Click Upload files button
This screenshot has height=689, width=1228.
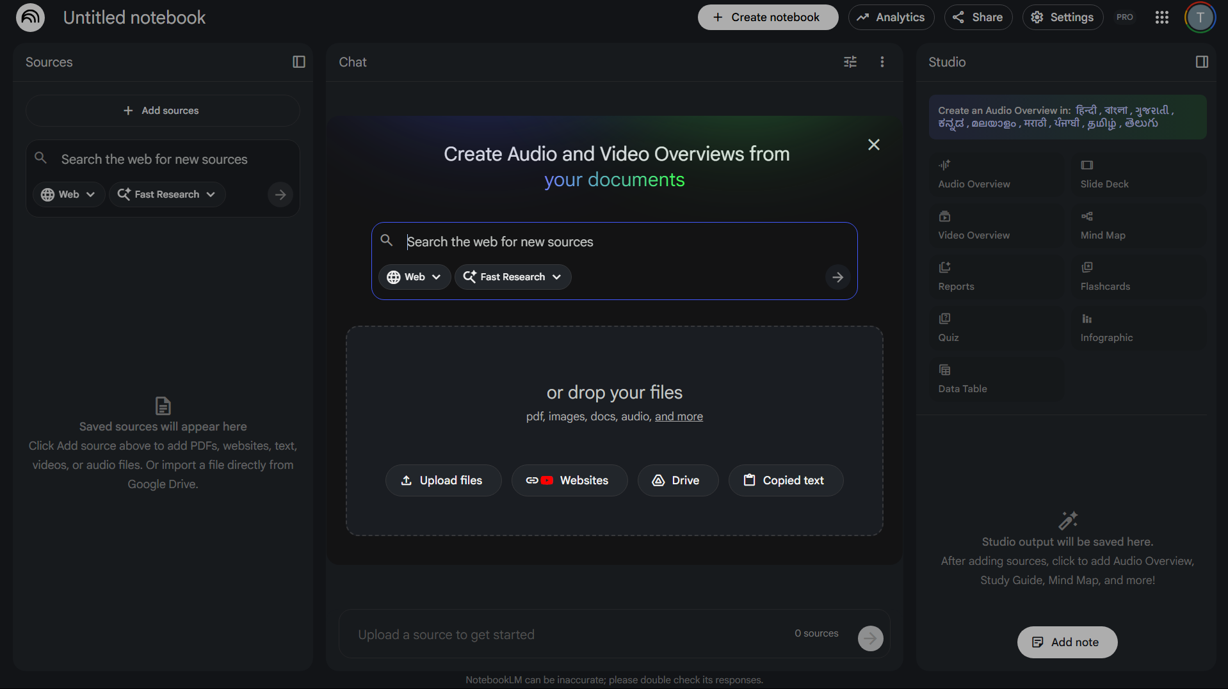443,480
